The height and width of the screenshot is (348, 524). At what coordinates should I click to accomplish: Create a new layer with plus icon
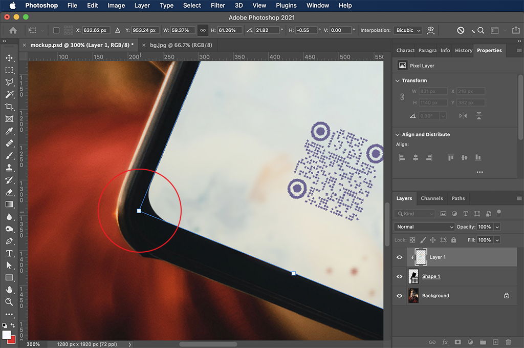495,342
